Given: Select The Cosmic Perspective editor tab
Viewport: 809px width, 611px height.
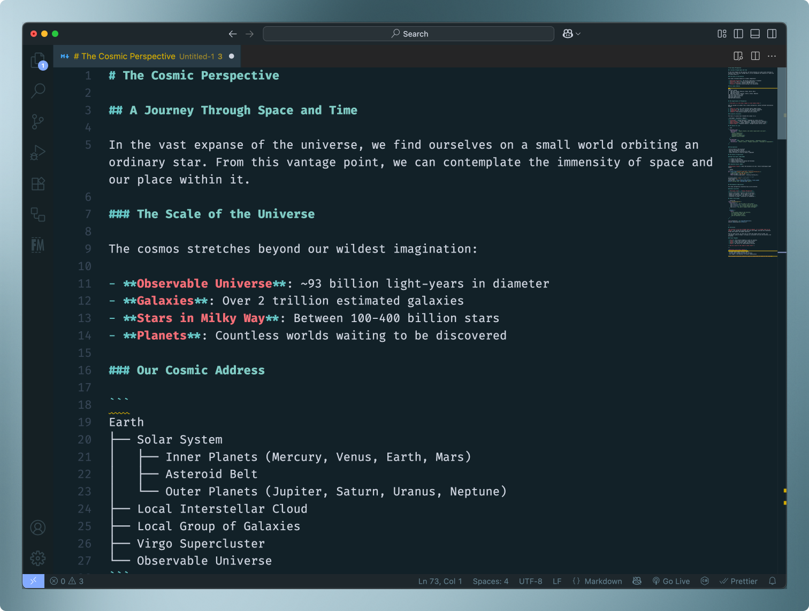Looking at the screenshot, I should [144, 56].
